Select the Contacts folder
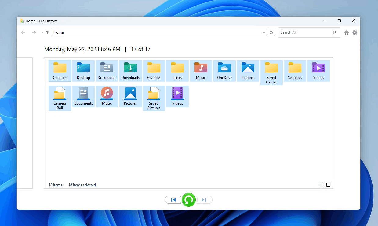This screenshot has width=378, height=226. pyautogui.click(x=60, y=71)
